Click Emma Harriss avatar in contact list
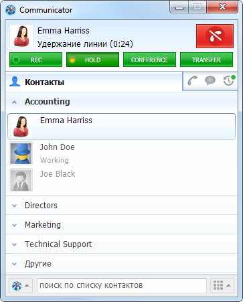This screenshot has width=243, height=302. [x=21, y=127]
